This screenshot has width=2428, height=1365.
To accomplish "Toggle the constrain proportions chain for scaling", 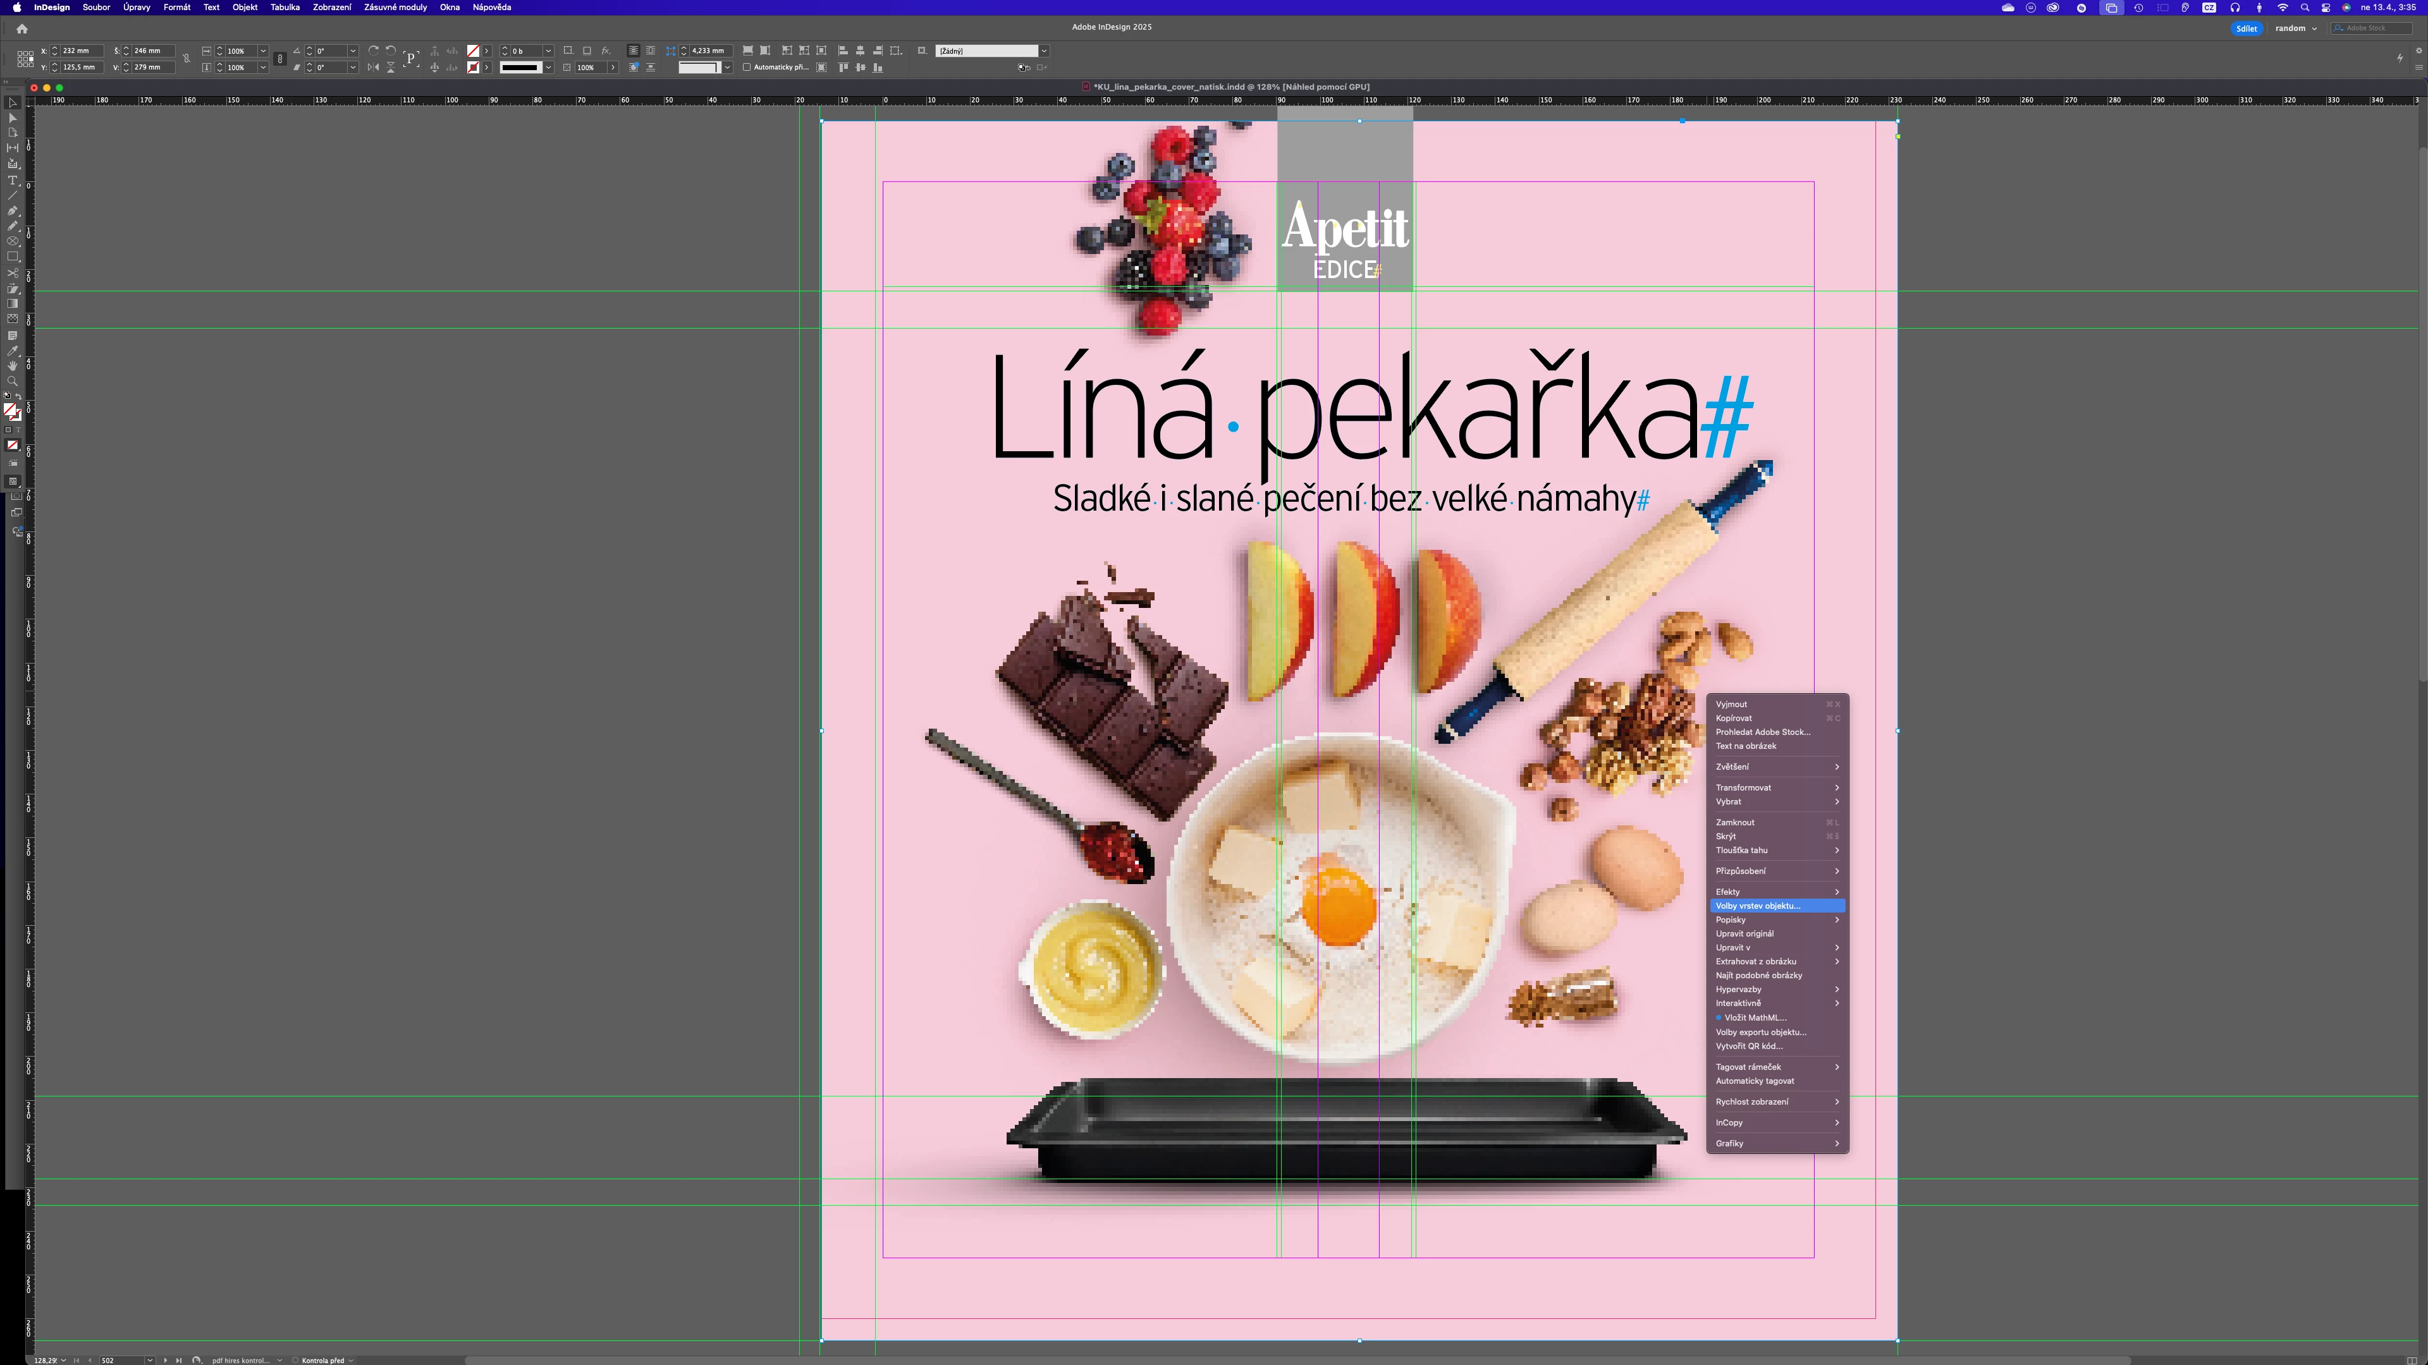I will tap(279, 58).
